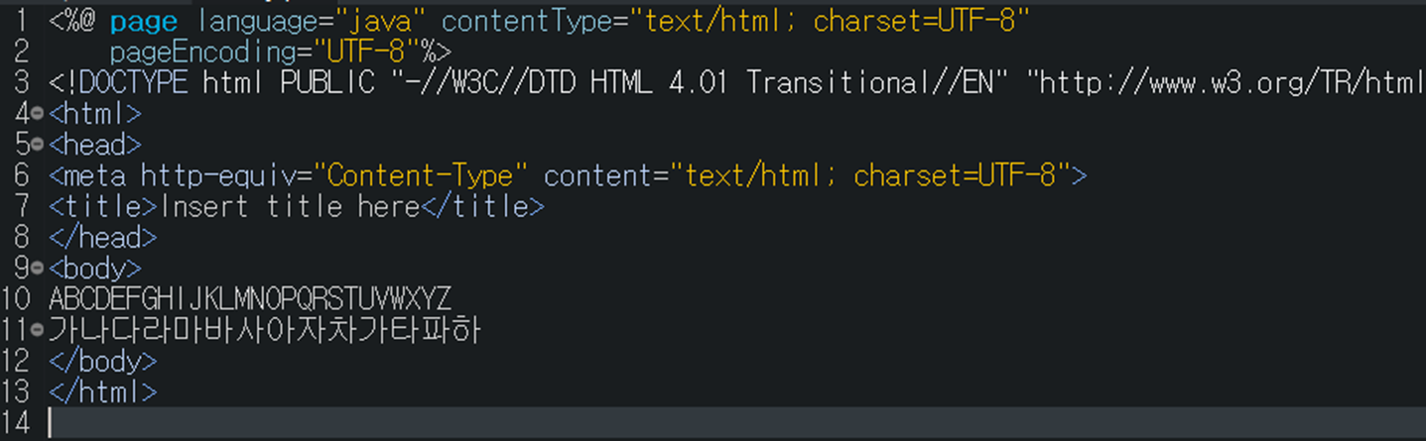This screenshot has width=1426, height=441.
Task: Place cursor on empty line 14
Action: 734,422
